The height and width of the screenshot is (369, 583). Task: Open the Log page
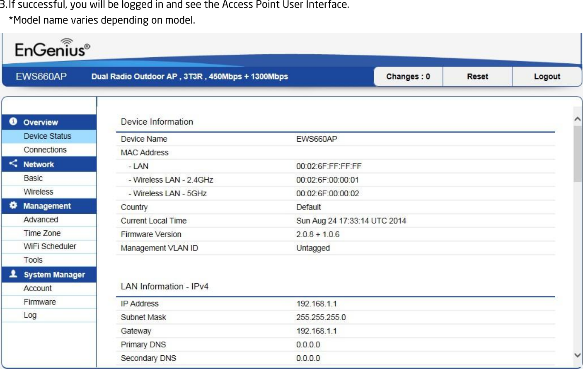pyautogui.click(x=49, y=315)
